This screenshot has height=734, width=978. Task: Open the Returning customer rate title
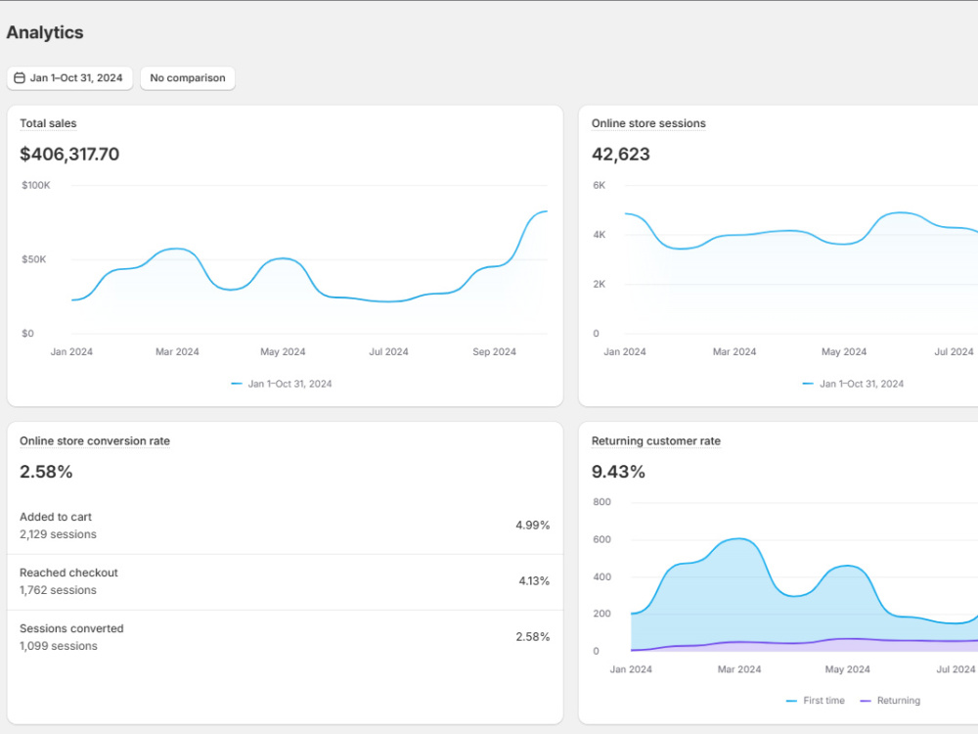pyautogui.click(x=656, y=440)
